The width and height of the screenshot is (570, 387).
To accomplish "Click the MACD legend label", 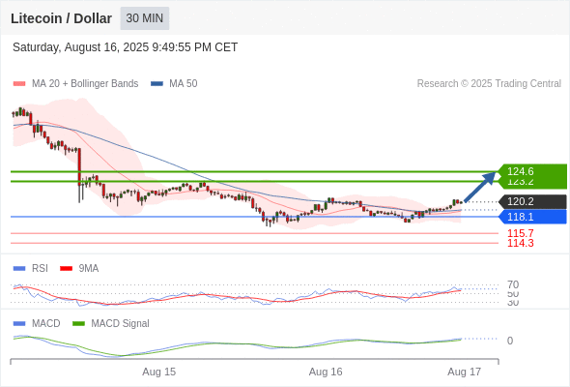I will [x=46, y=324].
